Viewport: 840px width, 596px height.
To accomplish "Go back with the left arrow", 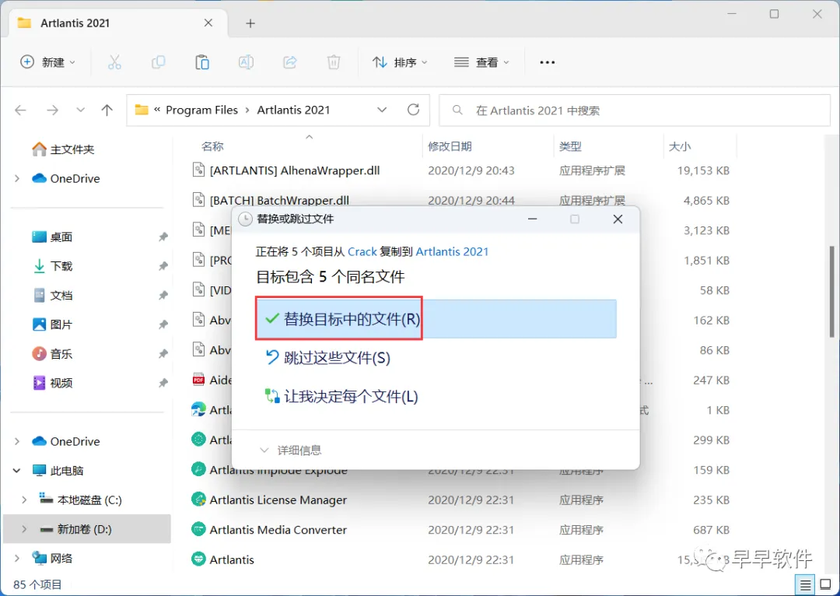I will (x=20, y=110).
